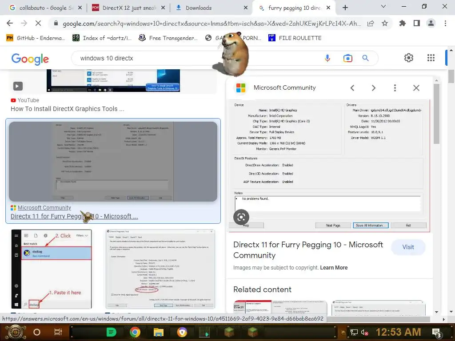Click the page vertical scrollbar thumb
Image resolution: width=455 pixels, height=341 pixels.
click(x=451, y=76)
